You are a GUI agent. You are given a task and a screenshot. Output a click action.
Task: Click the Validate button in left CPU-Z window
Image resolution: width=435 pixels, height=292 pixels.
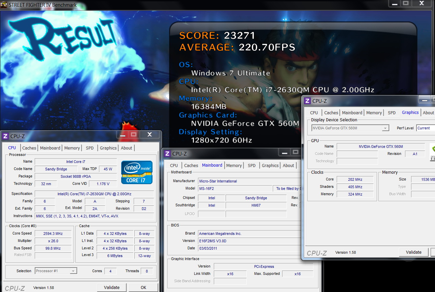point(112,287)
